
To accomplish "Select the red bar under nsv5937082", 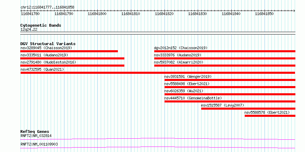I will [x=225, y=66].
